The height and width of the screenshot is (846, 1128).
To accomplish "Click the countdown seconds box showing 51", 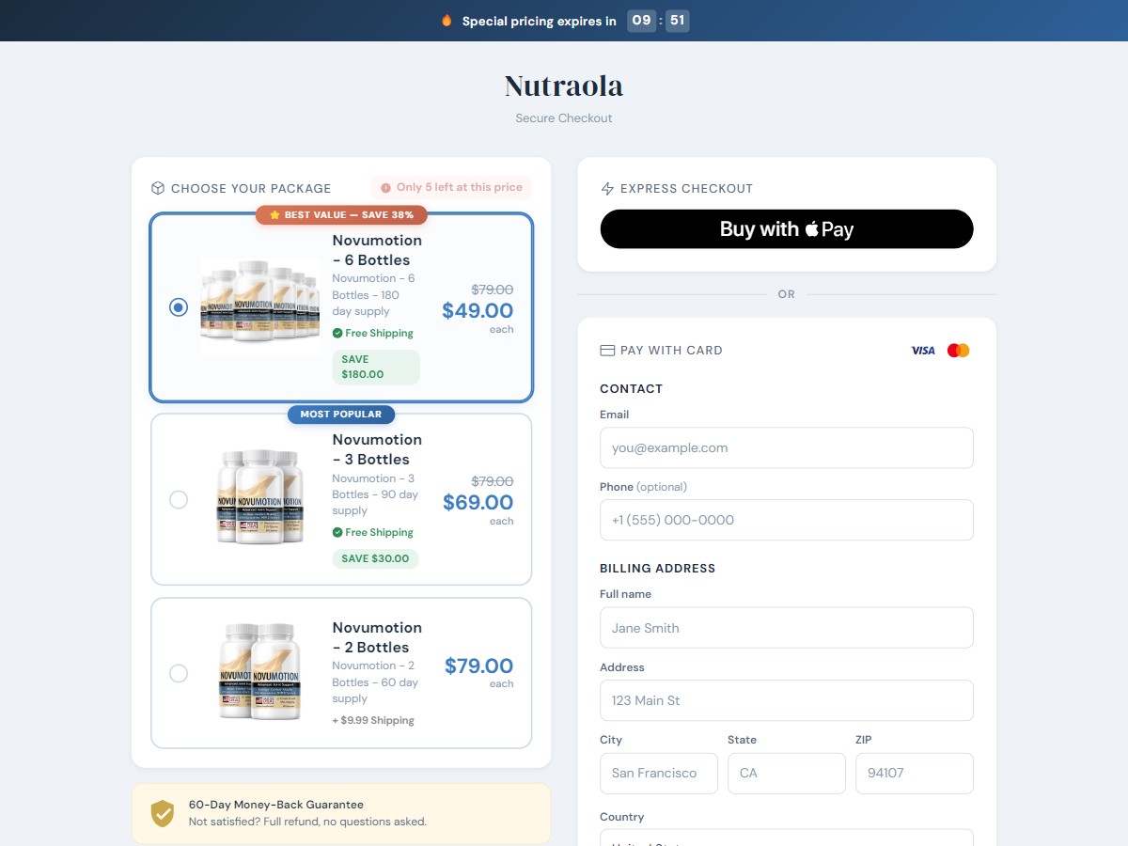I will [x=678, y=21].
